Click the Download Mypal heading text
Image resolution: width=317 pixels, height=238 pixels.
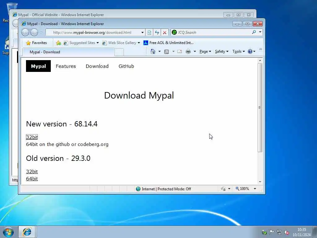point(139,95)
